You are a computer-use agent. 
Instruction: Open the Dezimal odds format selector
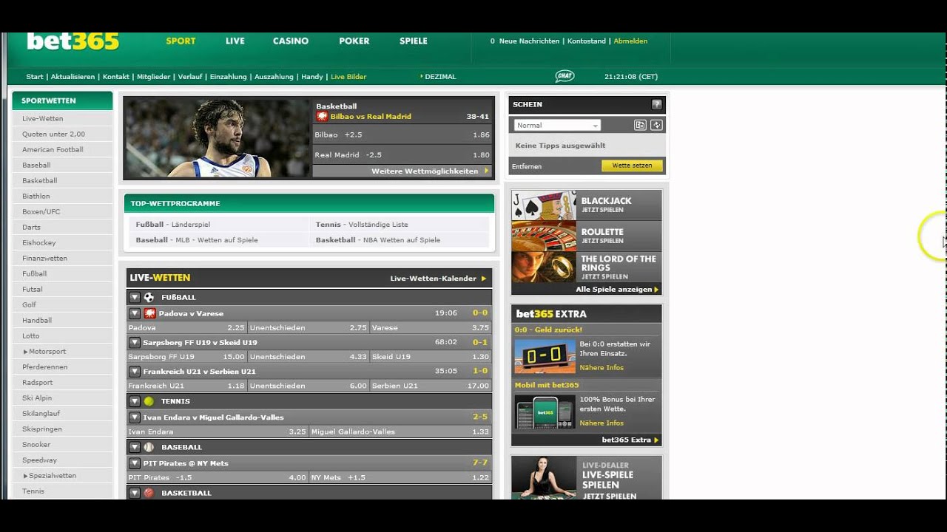tap(438, 76)
